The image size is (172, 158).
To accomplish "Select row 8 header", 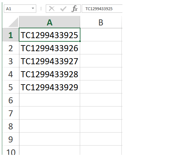I will tap(10, 126).
